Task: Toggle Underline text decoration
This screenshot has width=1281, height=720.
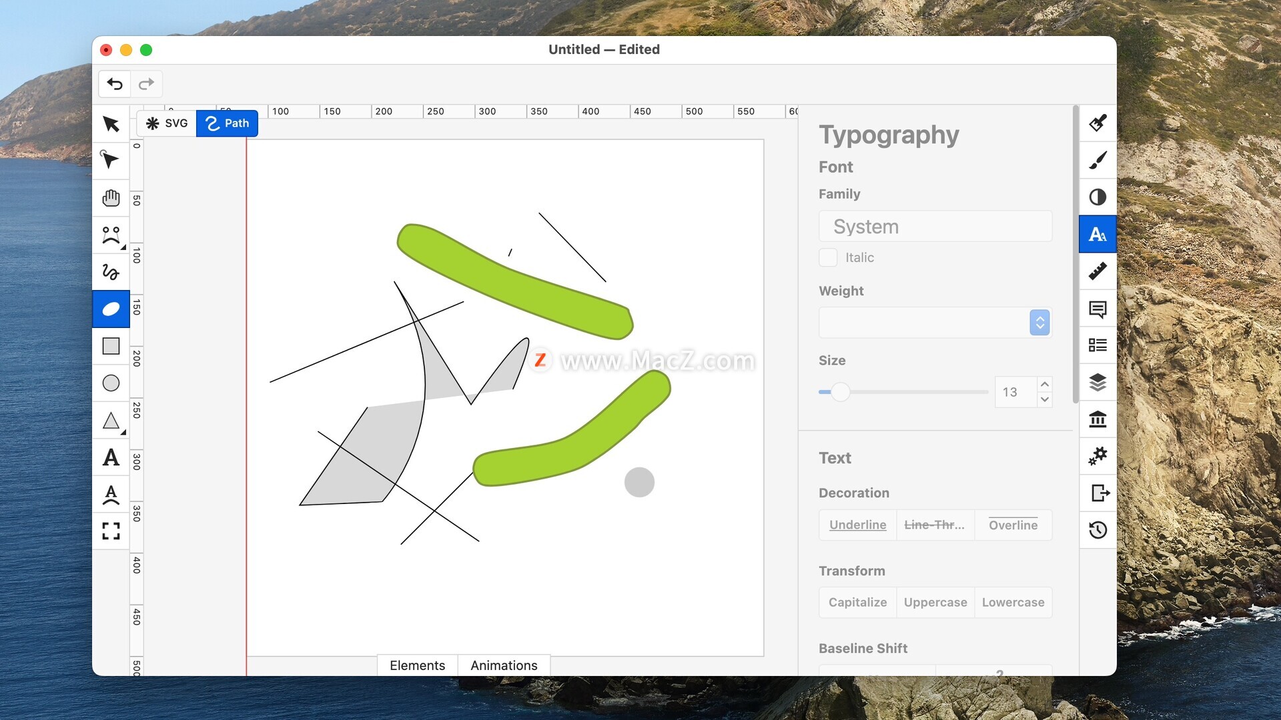Action: 857,525
